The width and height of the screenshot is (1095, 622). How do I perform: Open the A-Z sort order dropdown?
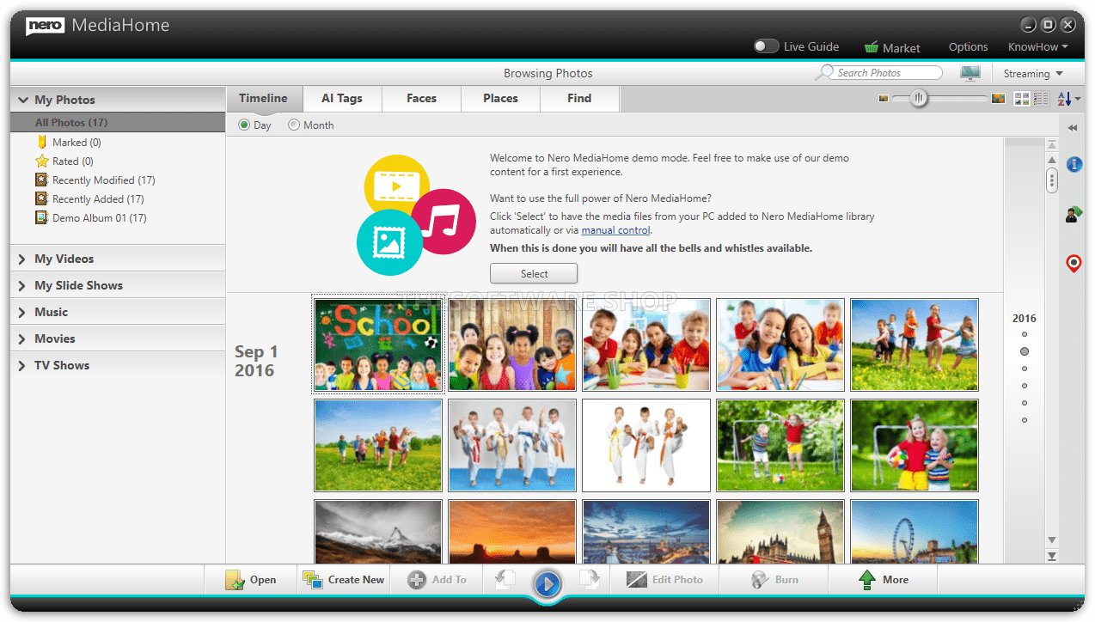1068,99
